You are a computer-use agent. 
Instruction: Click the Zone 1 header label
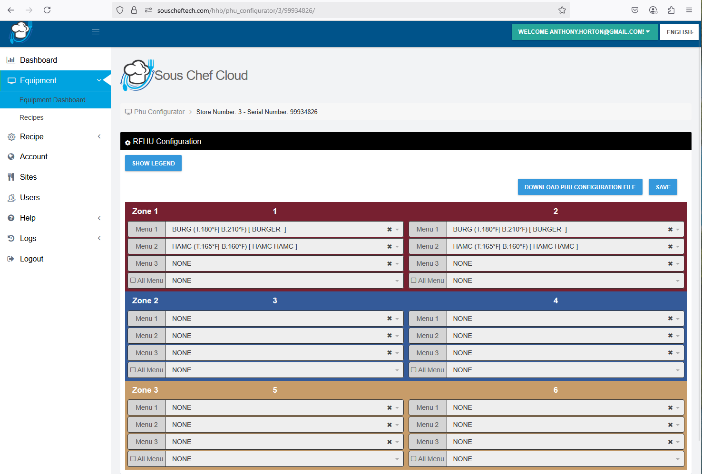(145, 211)
